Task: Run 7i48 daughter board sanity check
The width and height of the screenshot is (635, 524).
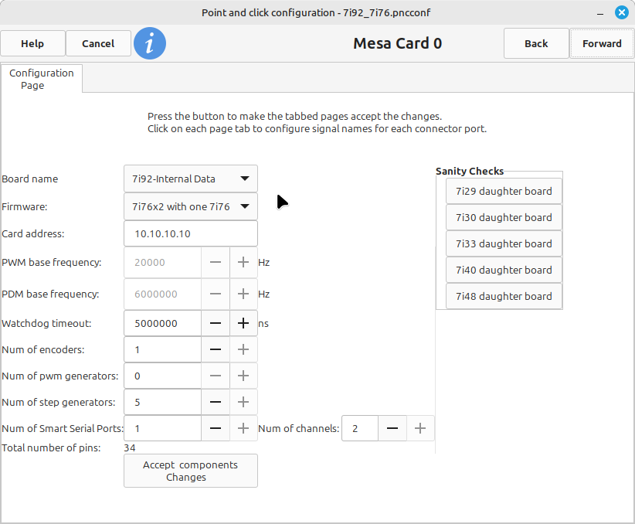Action: (504, 296)
